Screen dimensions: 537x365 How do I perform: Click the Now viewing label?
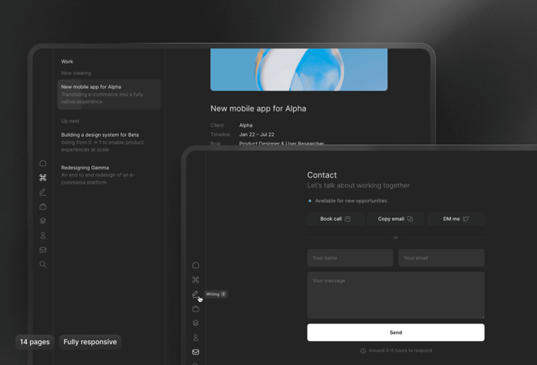pos(76,73)
